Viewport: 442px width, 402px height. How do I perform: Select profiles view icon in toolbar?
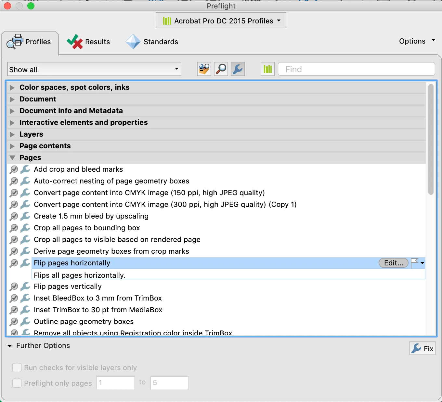click(204, 69)
